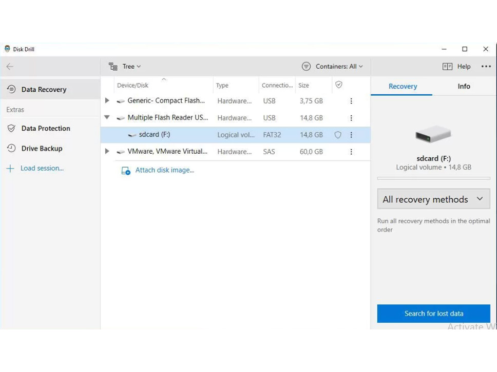Open the Help panel
Viewport: 497px width, 372px height.
click(x=456, y=67)
